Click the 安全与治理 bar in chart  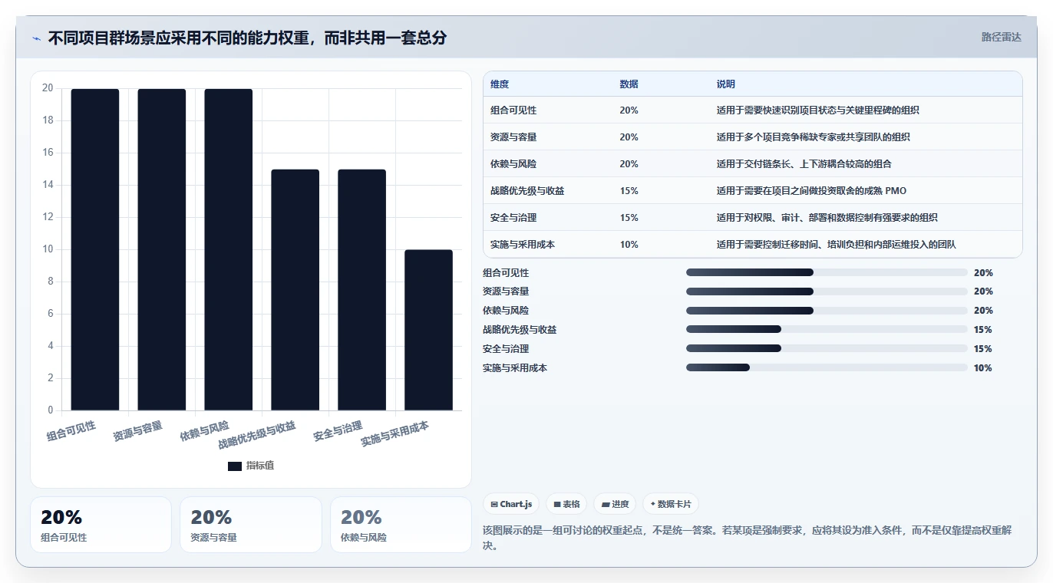362,290
